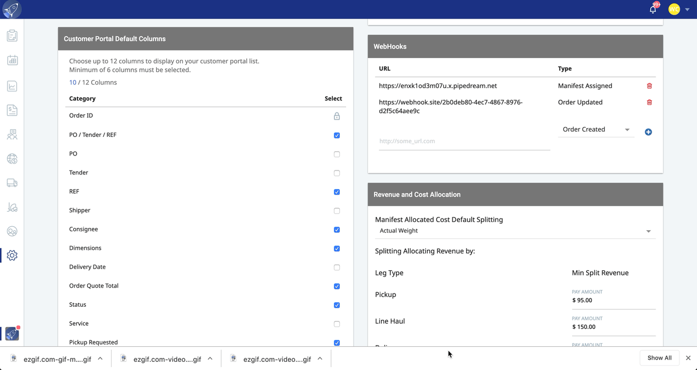Uncheck the Dimensions column checkbox
This screenshot has width=697, height=370.
pos(337,248)
